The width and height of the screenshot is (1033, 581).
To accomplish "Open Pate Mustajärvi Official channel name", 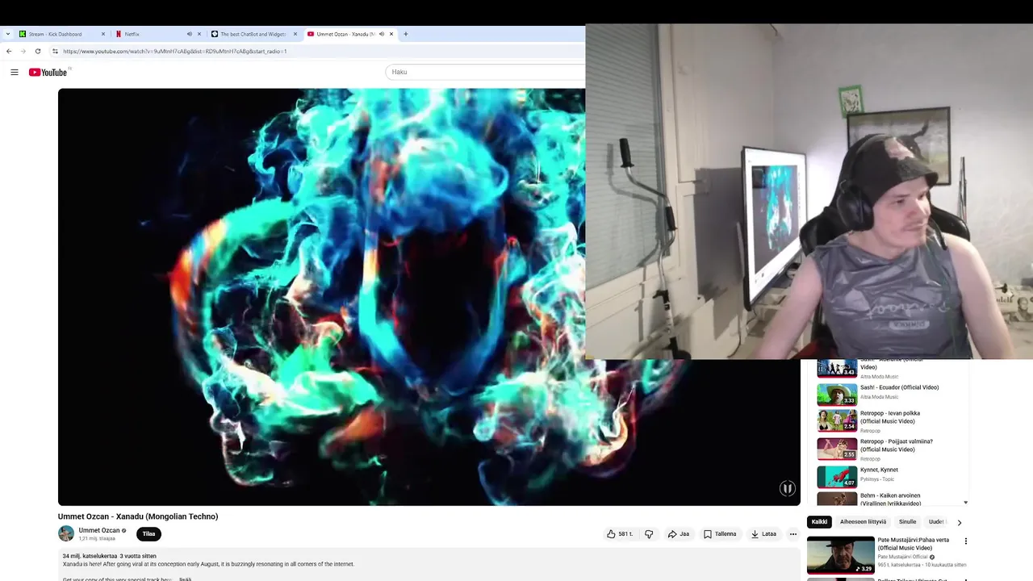I will point(903,557).
